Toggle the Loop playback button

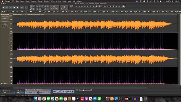[x=26, y=8]
